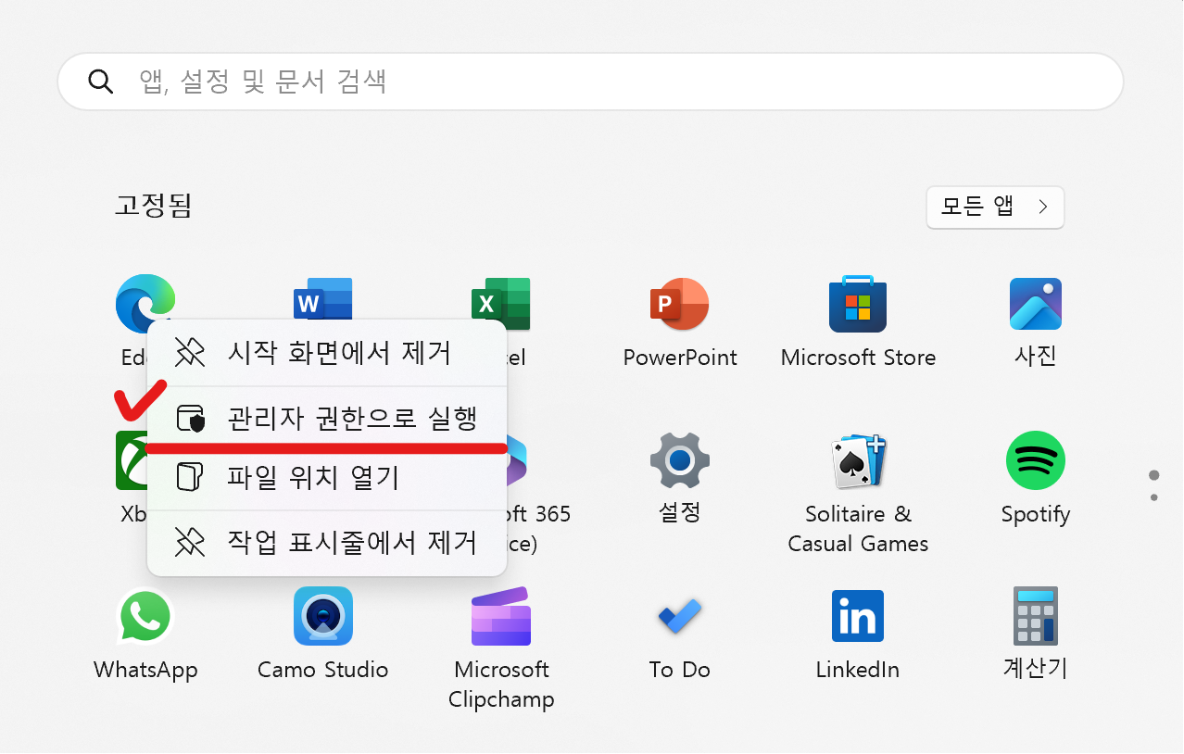Open the Microsoft Edge app icon
This screenshot has height=754, width=1184.
(145, 303)
